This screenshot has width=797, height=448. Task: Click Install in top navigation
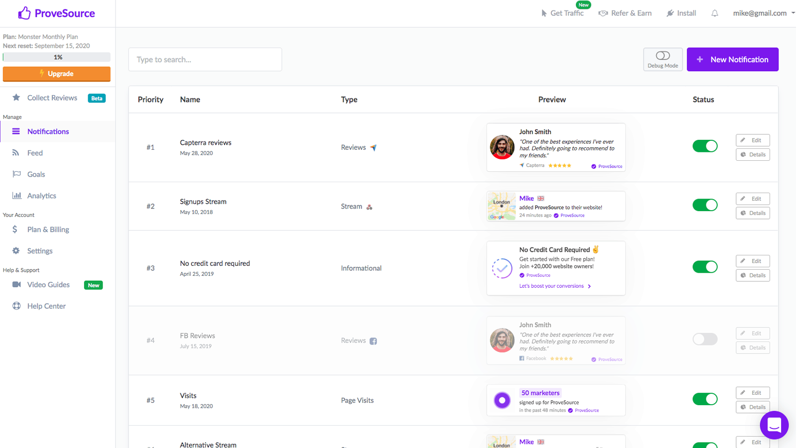point(686,13)
